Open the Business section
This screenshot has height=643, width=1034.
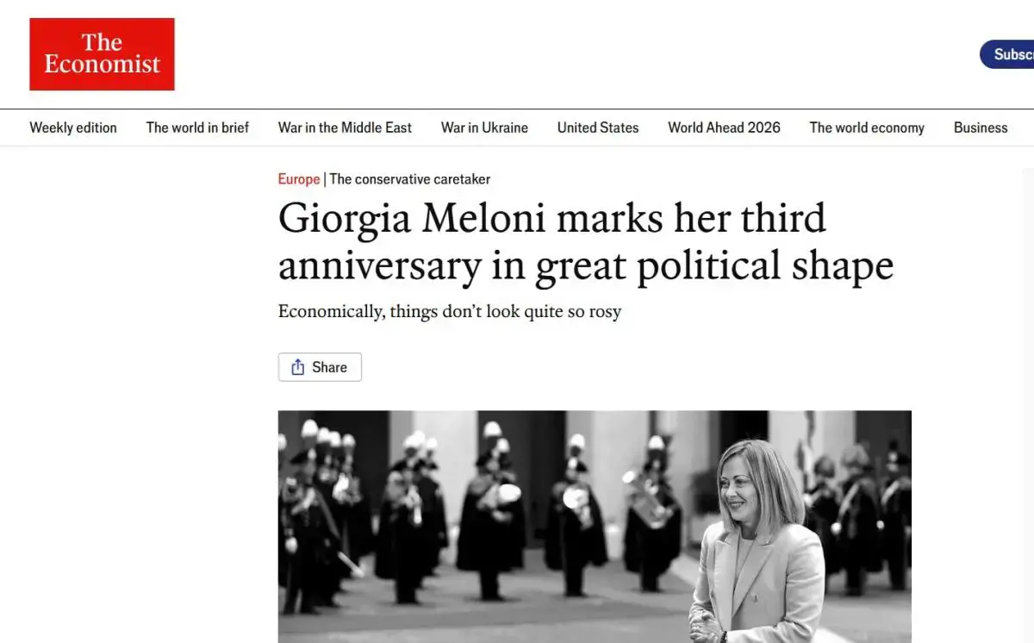point(980,127)
